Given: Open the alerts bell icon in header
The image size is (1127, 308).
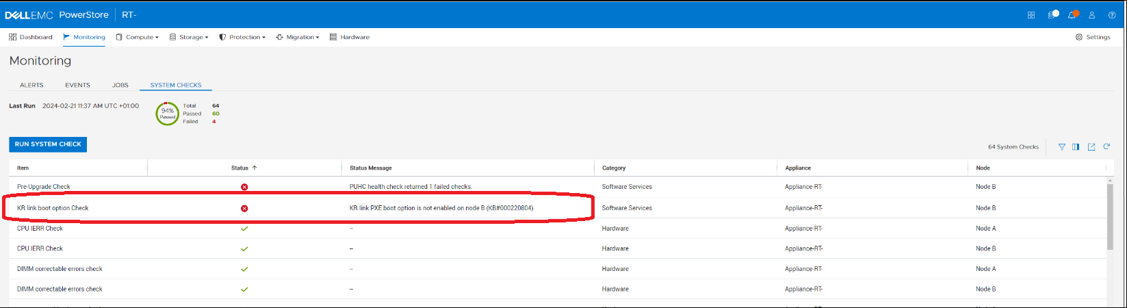Looking at the screenshot, I should [x=1072, y=15].
